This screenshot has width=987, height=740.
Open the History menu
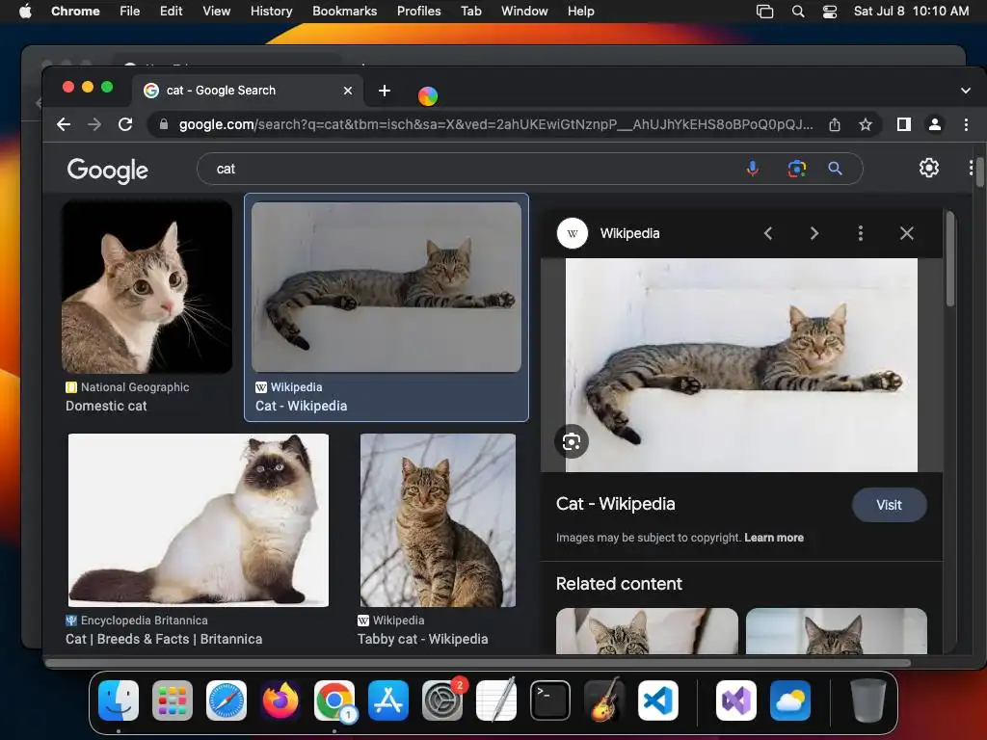[271, 12]
